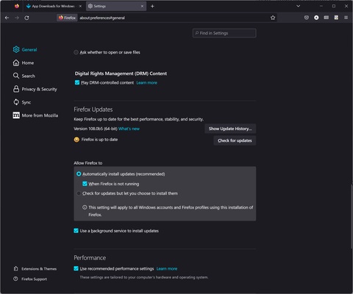Click the Performance heading
353x294 pixels.
(90, 258)
